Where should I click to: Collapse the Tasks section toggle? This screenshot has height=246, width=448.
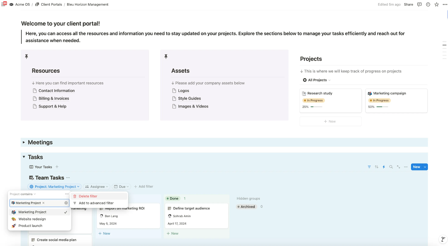coord(24,157)
